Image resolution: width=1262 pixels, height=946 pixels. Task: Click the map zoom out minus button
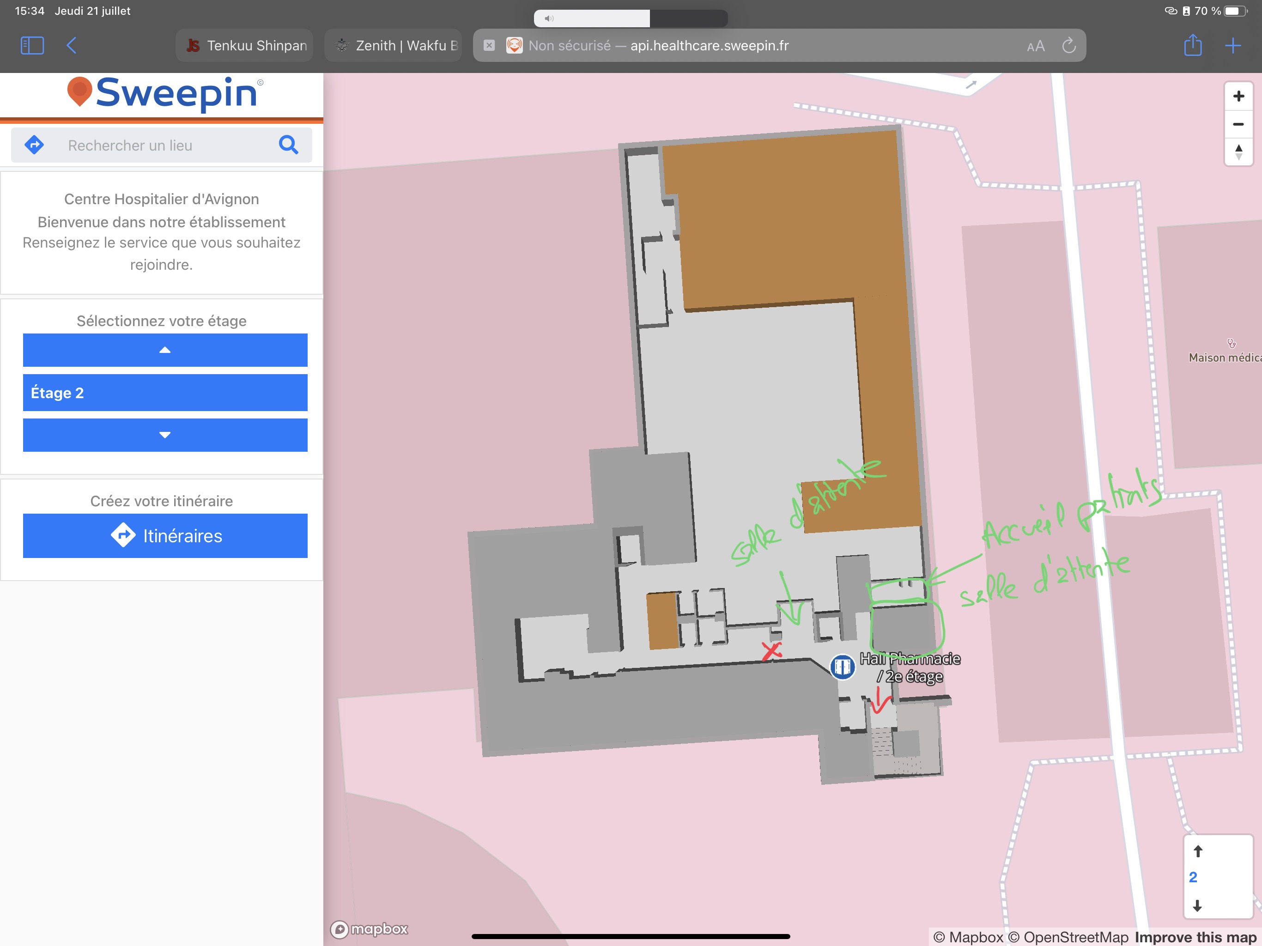point(1238,124)
